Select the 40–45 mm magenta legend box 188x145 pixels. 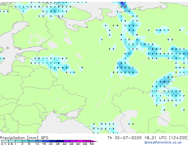(80, 141)
